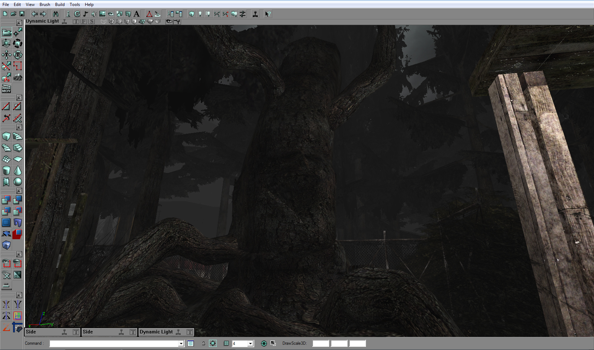Click the first Side viewport label
The image size is (594, 350).
(31, 332)
